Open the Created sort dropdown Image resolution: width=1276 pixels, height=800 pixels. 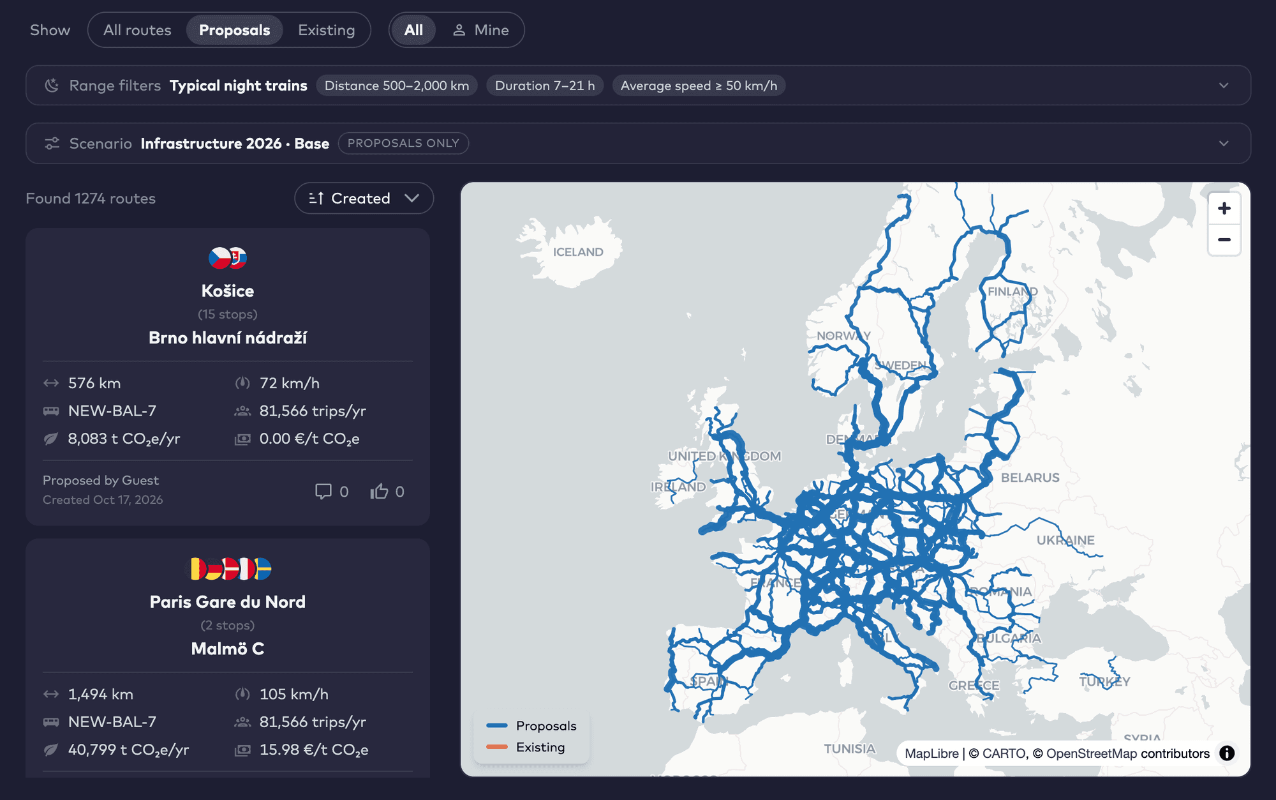pos(364,199)
